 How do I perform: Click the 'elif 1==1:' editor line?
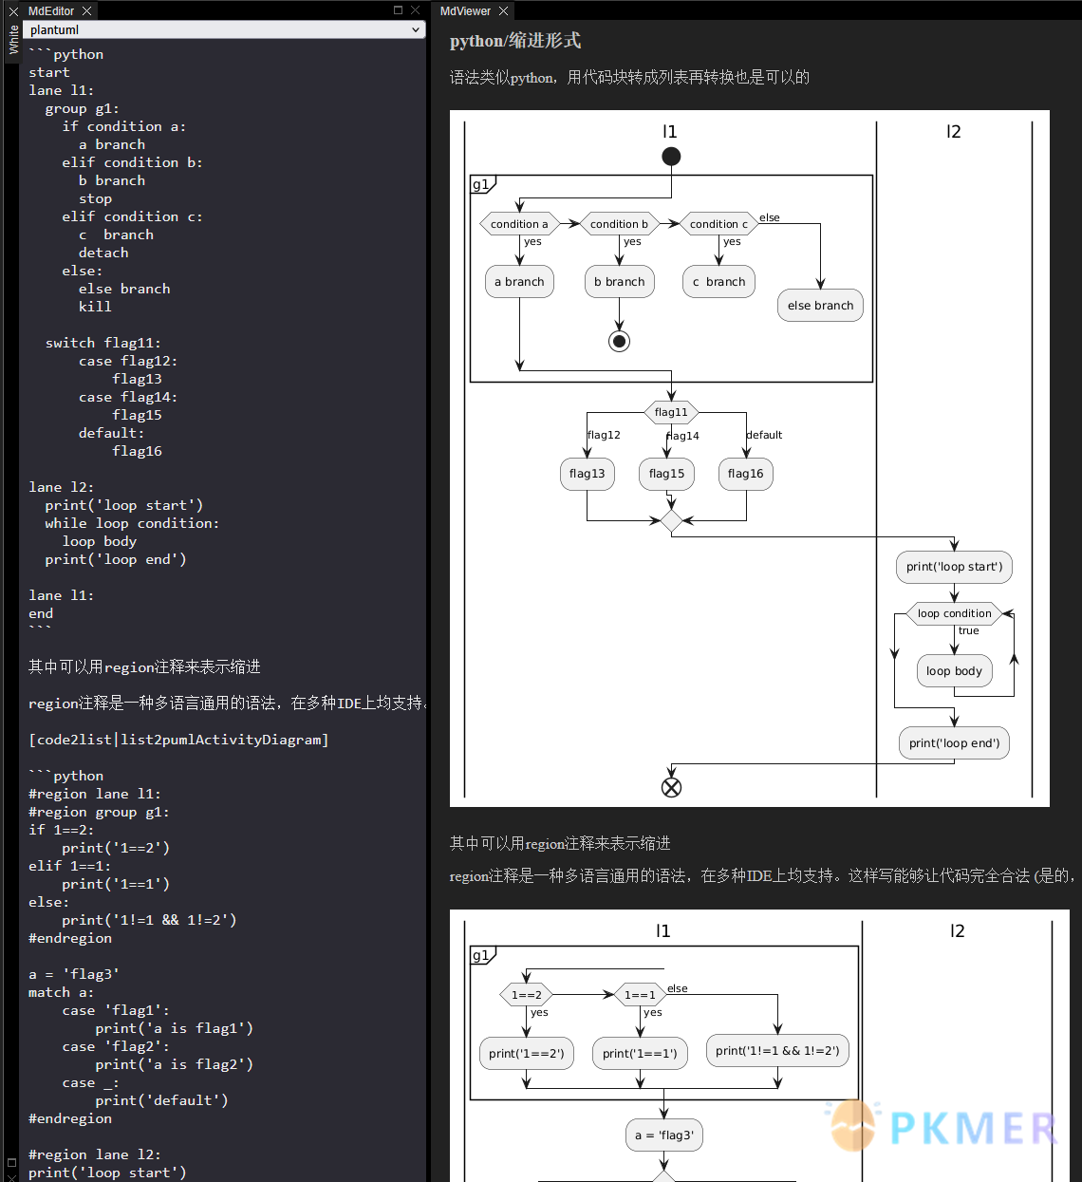[70, 866]
